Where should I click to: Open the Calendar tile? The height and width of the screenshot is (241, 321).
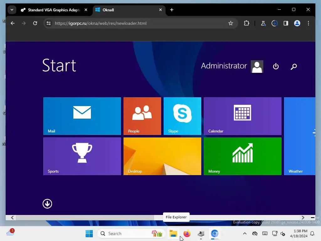click(x=242, y=116)
